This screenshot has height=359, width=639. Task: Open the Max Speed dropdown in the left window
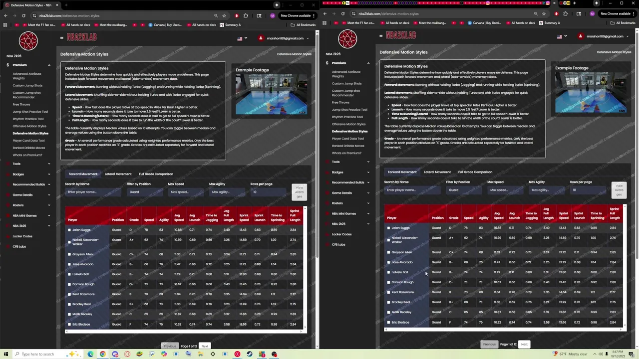[186, 192]
